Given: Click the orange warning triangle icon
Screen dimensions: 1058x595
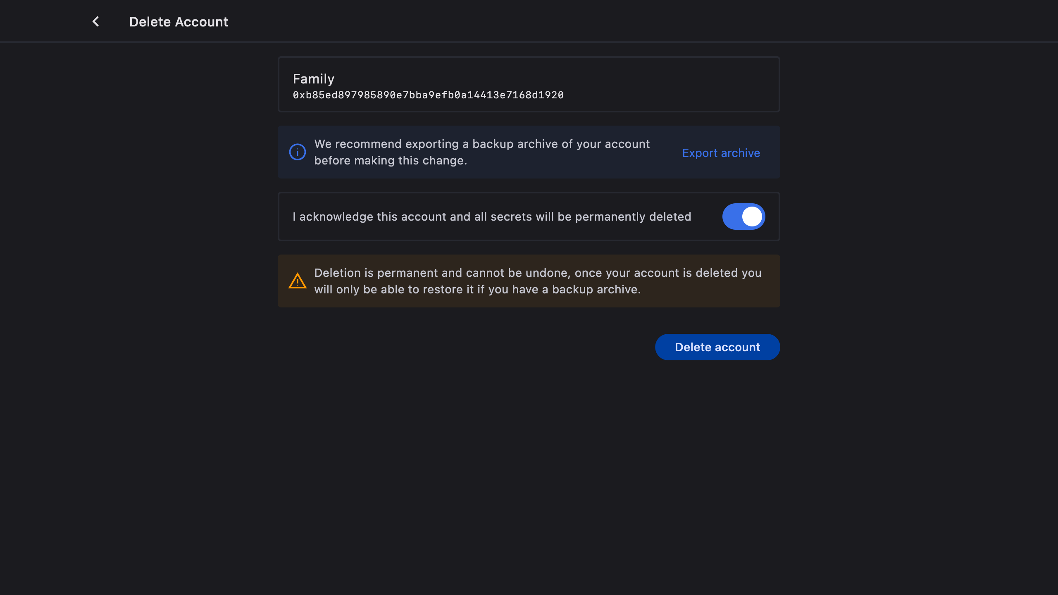Looking at the screenshot, I should pyautogui.click(x=297, y=281).
